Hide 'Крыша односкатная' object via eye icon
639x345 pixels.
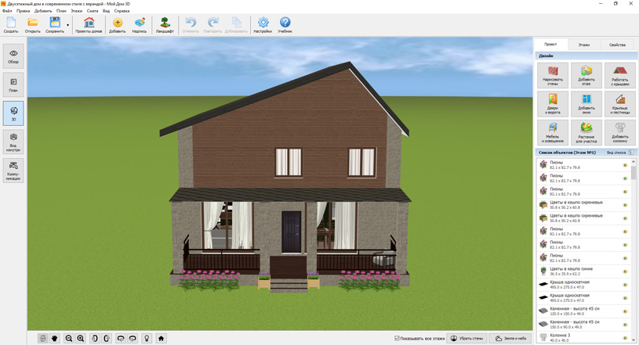click(625, 285)
